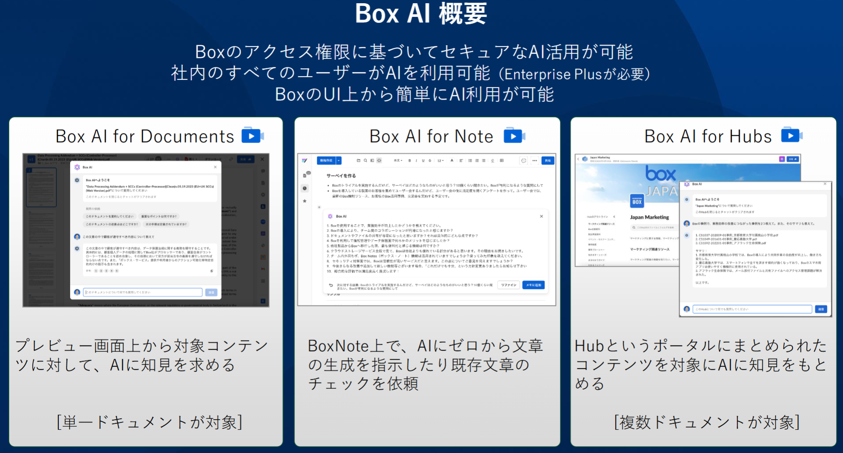Open the 開く dropdown in document preview
Viewport: 843px width, 453px height.
click(x=190, y=159)
